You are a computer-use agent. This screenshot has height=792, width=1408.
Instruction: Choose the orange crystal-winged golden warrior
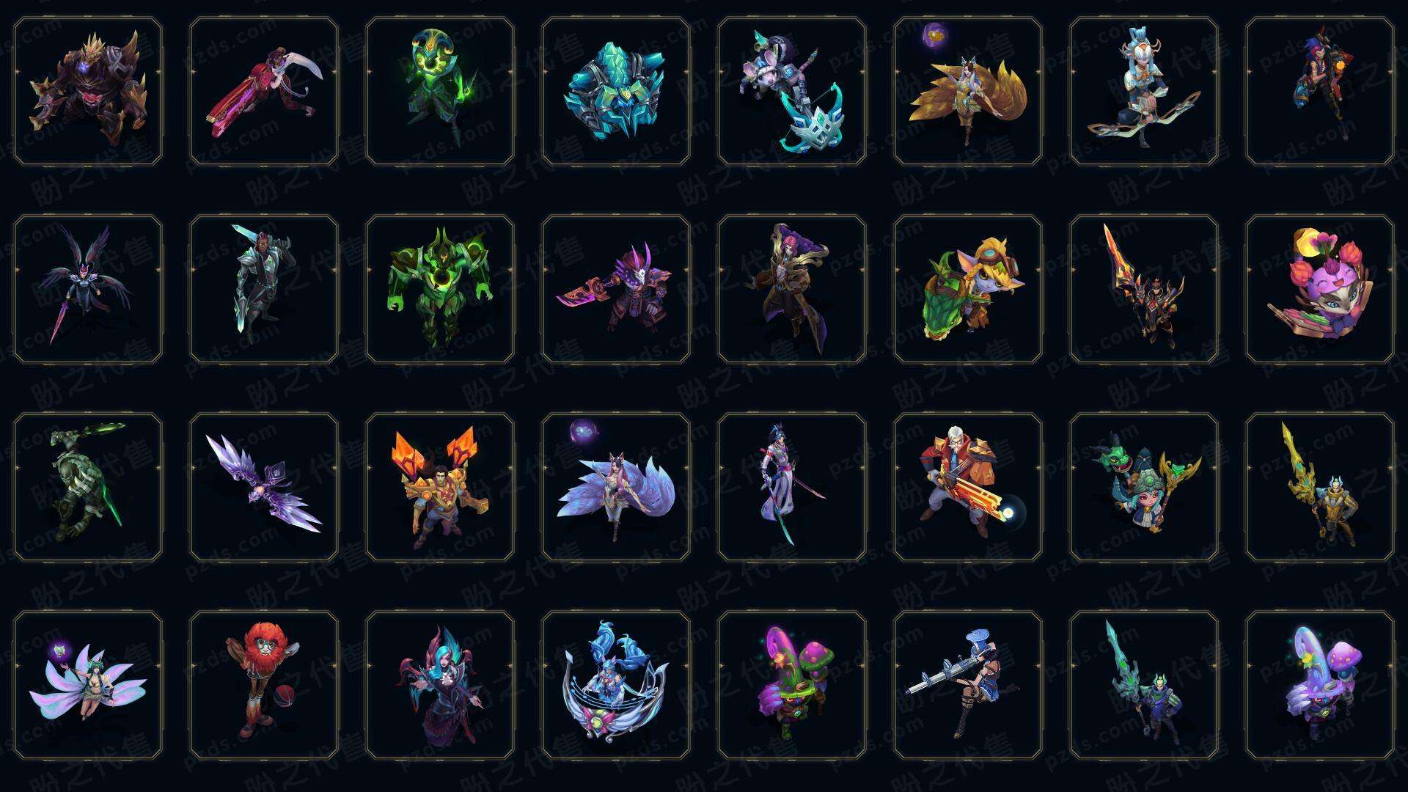click(440, 488)
